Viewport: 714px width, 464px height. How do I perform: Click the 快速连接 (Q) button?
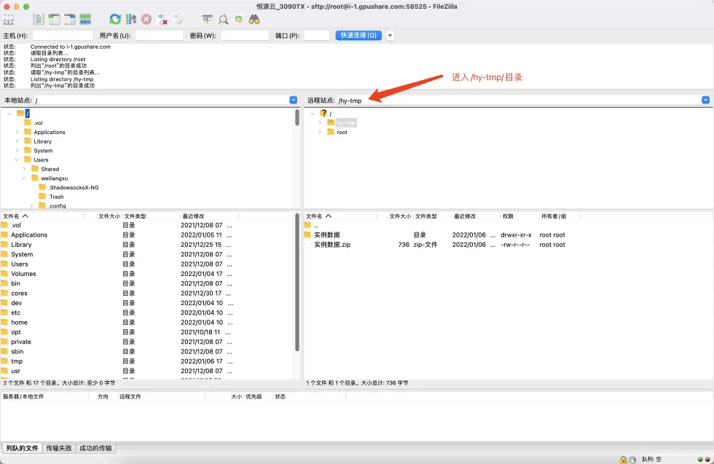[x=358, y=35]
